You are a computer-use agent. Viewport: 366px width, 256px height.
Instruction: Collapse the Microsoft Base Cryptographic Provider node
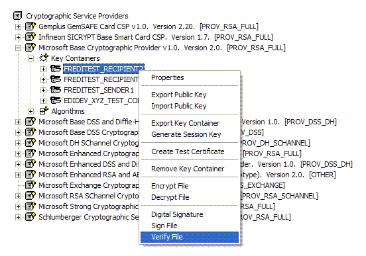(x=18, y=48)
